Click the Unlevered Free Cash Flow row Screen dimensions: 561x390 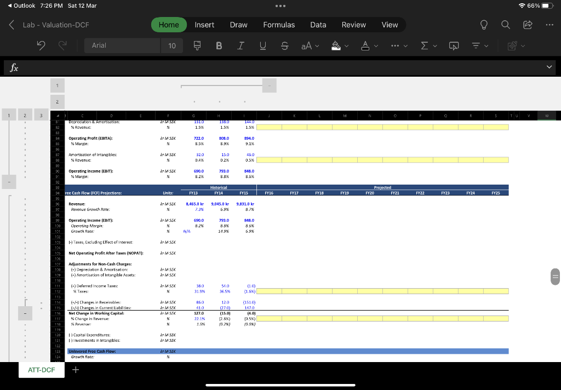click(288, 351)
